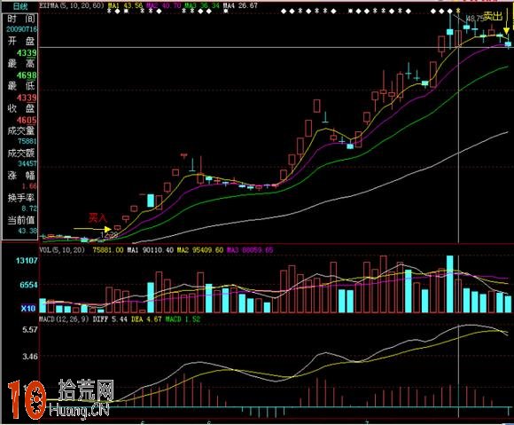Click the 成交量 value 75881
Screen dimensions: 514x425
coord(27,141)
